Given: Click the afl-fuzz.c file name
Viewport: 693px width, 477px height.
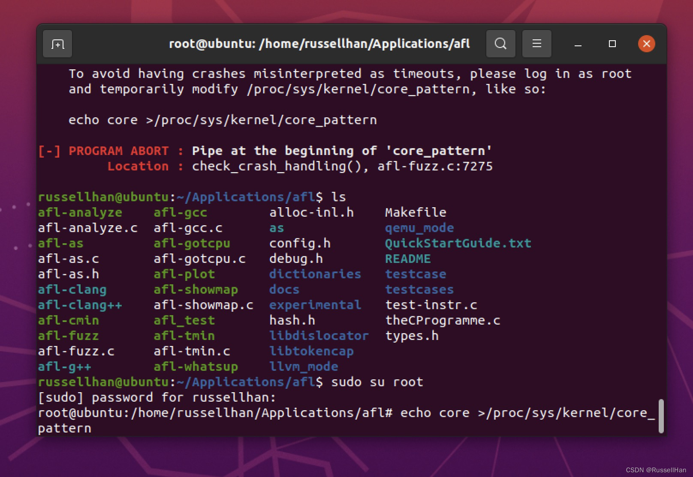Looking at the screenshot, I should point(76,351).
